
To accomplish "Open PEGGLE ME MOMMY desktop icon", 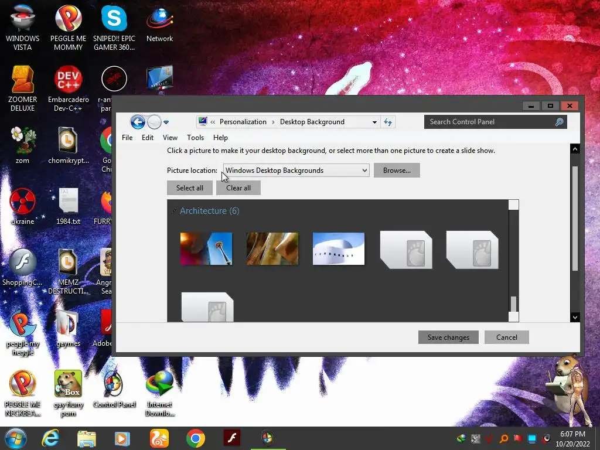I will (68, 28).
